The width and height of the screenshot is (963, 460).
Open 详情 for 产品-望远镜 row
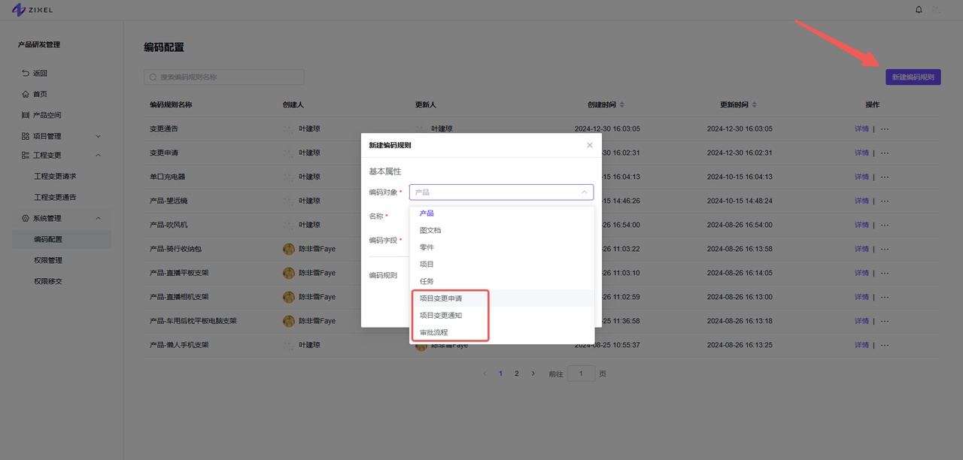pyautogui.click(x=861, y=201)
